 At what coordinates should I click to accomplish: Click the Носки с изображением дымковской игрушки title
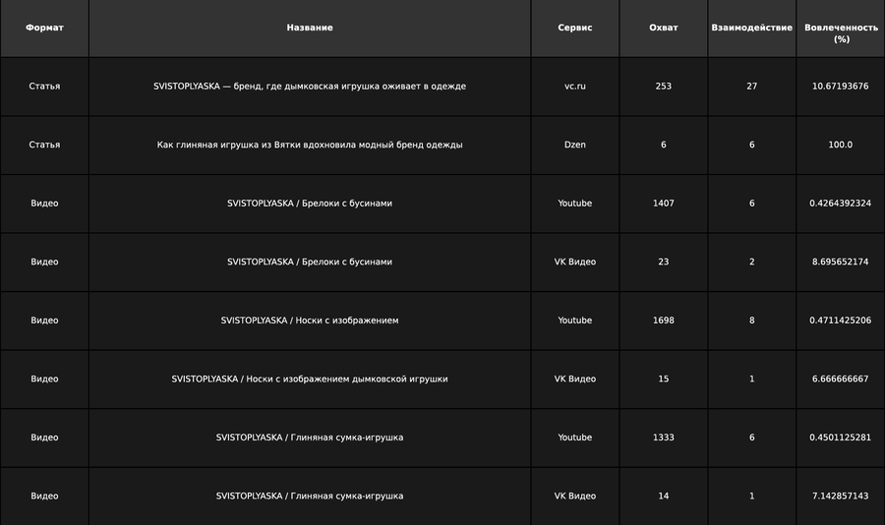[x=310, y=379]
